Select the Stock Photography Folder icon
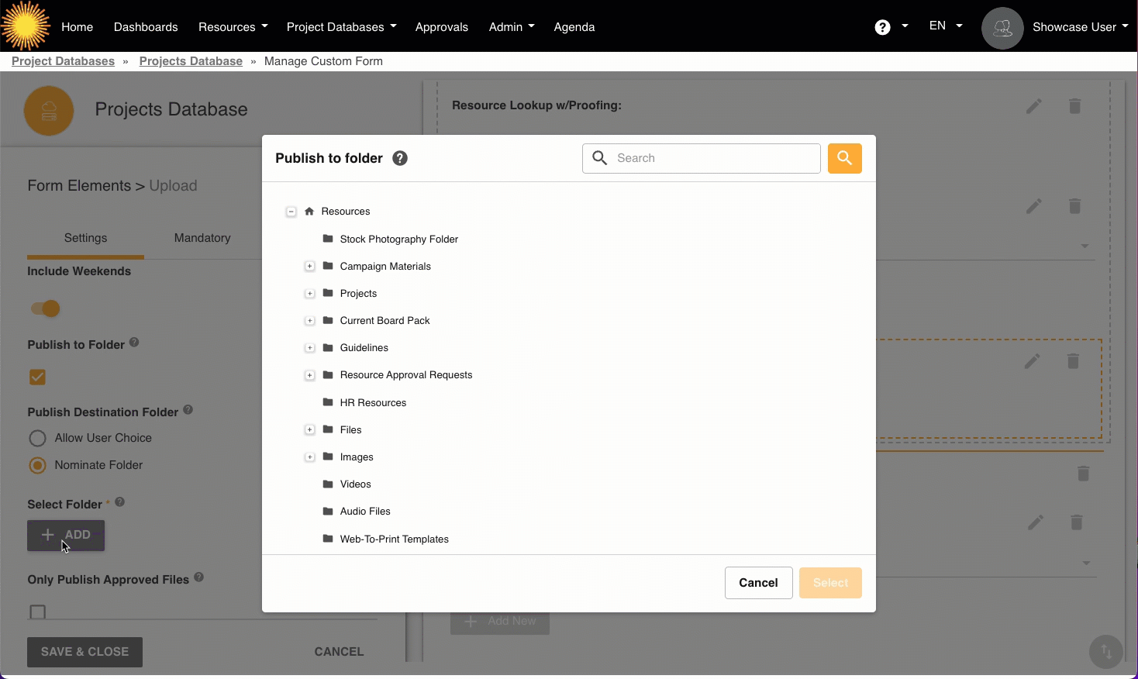Image resolution: width=1138 pixels, height=679 pixels. pyautogui.click(x=328, y=239)
